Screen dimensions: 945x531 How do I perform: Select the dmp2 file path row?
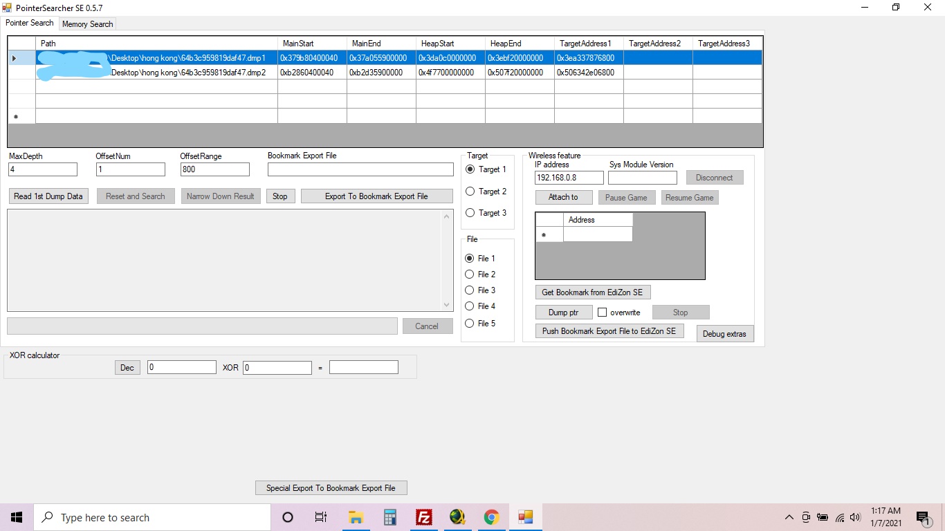click(x=156, y=73)
